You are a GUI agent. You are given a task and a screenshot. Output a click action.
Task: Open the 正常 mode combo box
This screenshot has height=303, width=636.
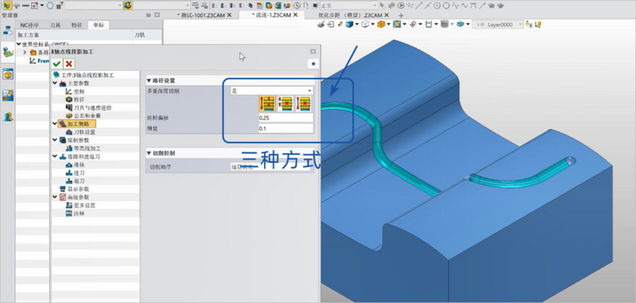[x=349, y=6]
